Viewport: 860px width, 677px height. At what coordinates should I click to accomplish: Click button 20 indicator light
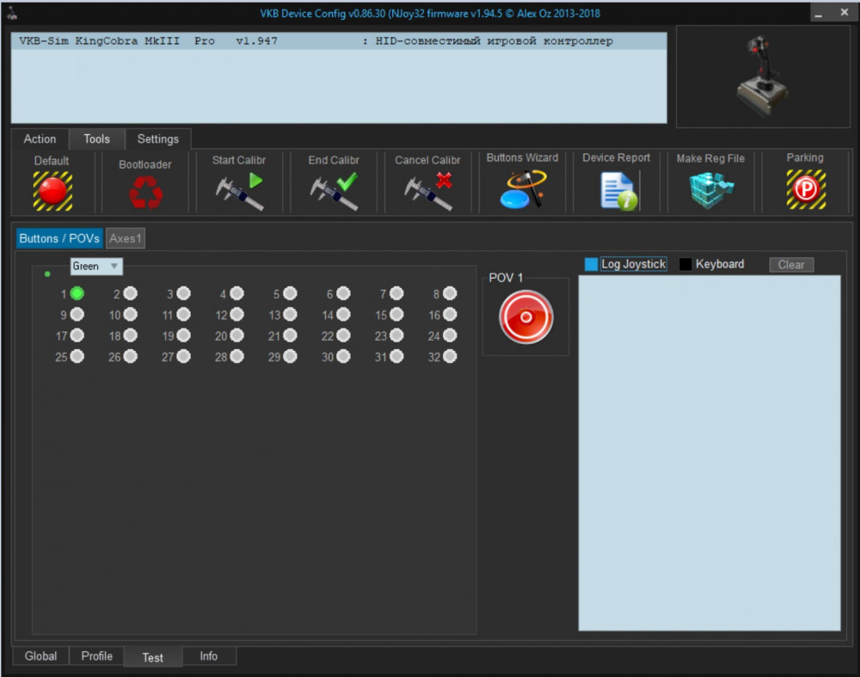[237, 335]
